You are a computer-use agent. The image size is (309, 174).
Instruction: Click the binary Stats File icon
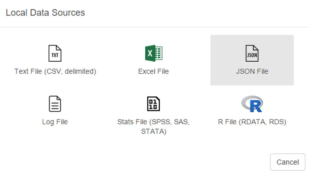153,104
